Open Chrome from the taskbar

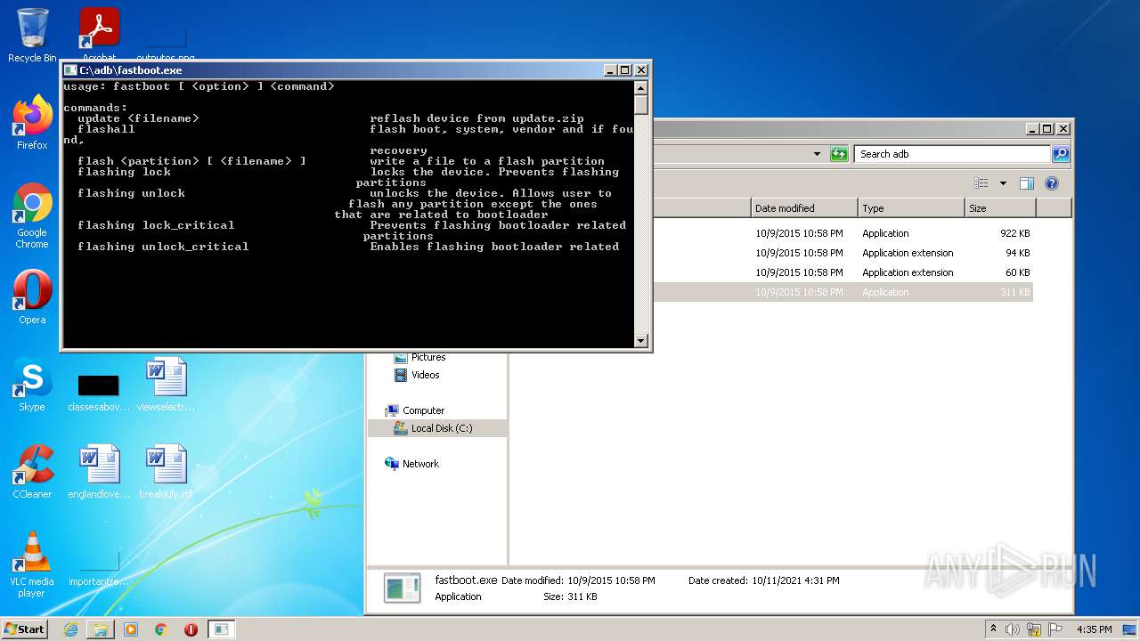pos(161,629)
